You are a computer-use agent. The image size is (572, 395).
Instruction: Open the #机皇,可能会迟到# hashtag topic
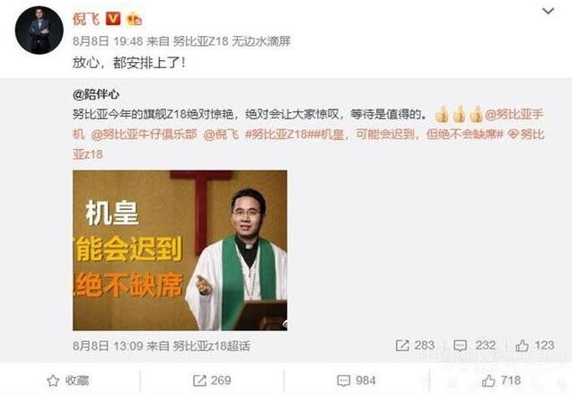pyautogui.click(x=409, y=135)
